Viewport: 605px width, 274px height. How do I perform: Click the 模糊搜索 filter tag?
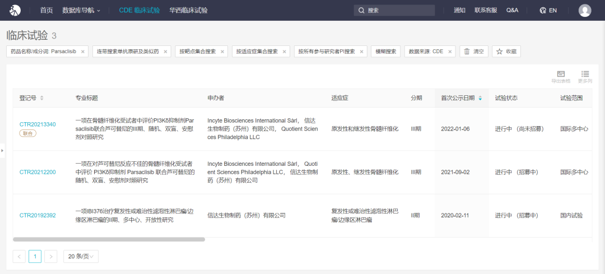(385, 52)
